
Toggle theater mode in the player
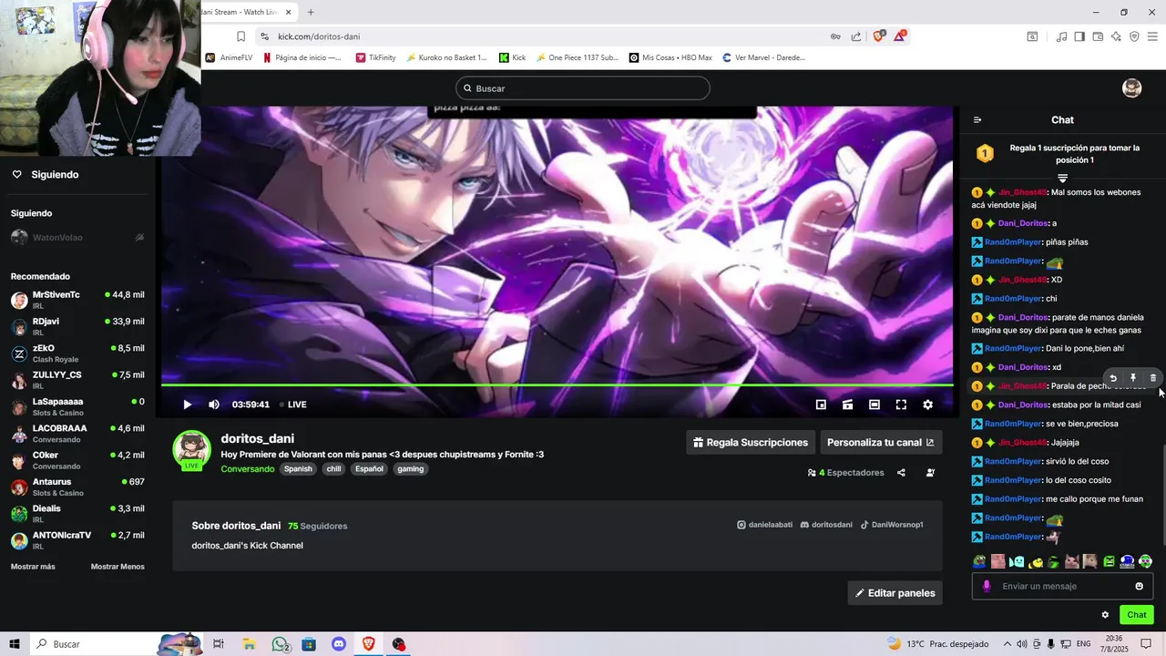(x=874, y=405)
